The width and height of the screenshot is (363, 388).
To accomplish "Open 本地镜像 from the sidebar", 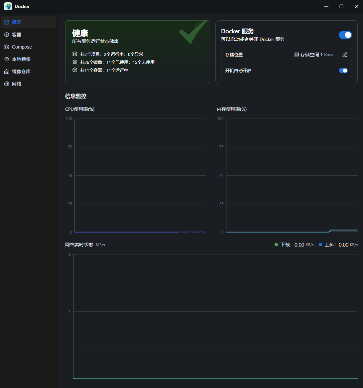I will tap(6, 59).
